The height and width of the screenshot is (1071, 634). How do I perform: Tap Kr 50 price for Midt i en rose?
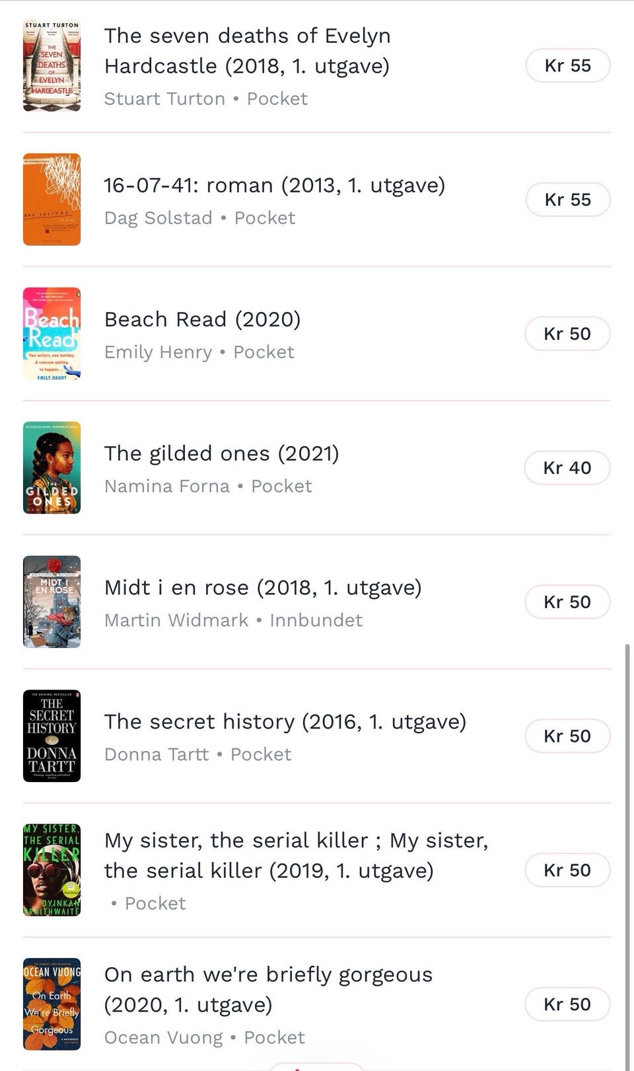point(567,602)
